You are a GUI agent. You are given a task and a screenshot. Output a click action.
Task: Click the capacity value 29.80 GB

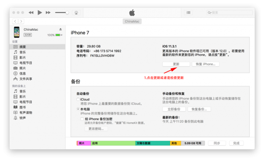94,46
